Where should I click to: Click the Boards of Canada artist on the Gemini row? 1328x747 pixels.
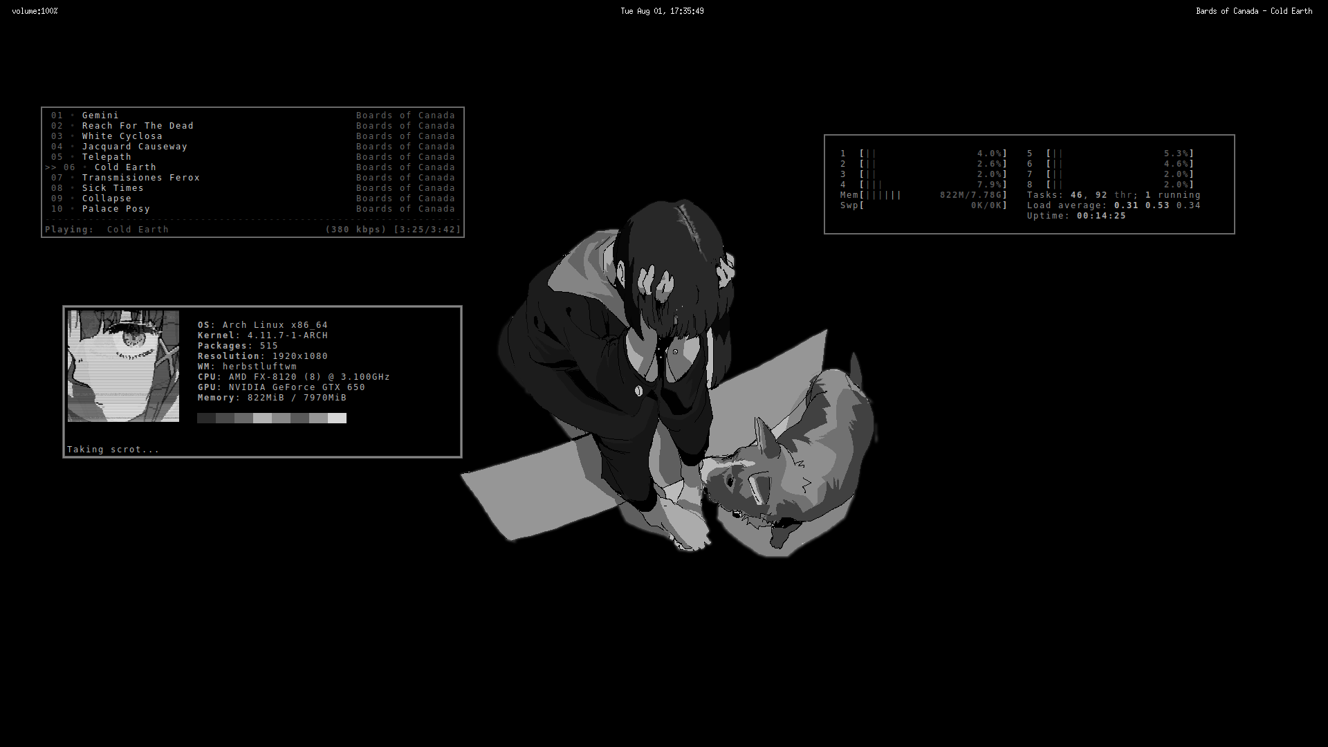pyautogui.click(x=405, y=116)
